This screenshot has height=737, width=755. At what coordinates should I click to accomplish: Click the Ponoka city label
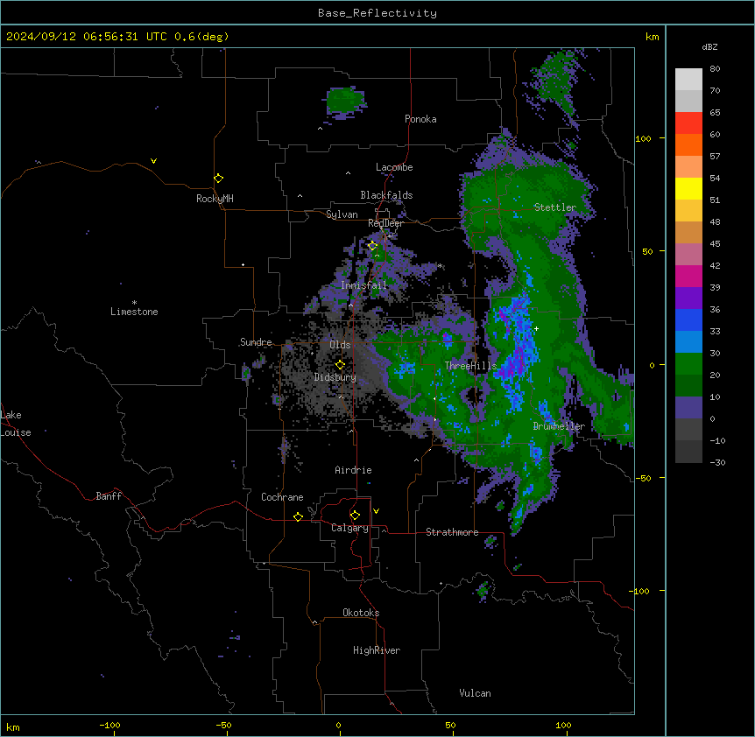[420, 119]
